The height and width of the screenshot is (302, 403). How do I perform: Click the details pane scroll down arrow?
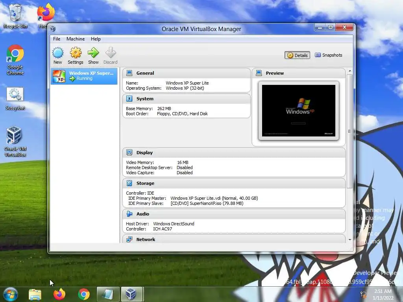[x=349, y=240]
